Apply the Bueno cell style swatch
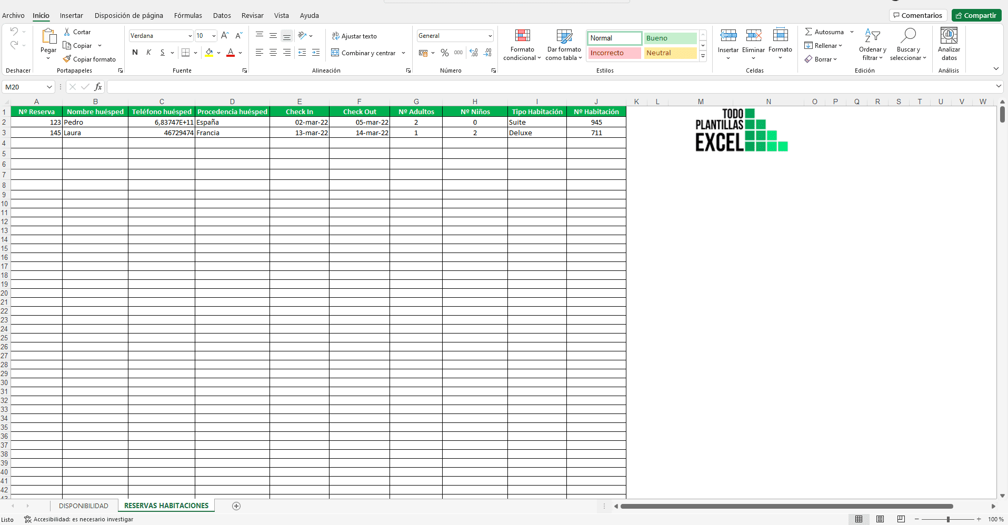Viewport: 1008px width, 525px height. pyautogui.click(x=670, y=38)
